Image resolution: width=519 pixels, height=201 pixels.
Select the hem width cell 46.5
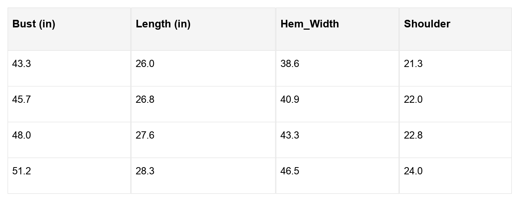coord(338,176)
